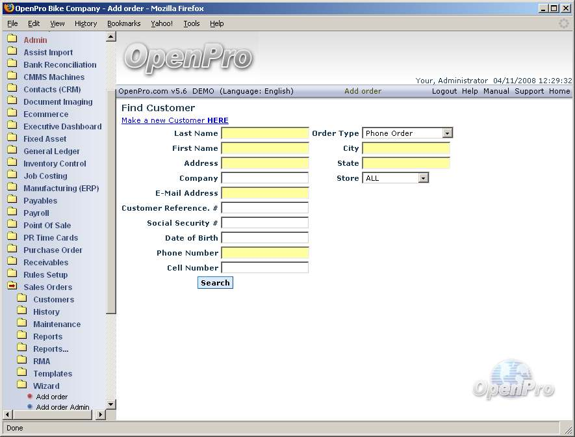The width and height of the screenshot is (575, 437).
Task: Open the Order Type dropdown
Action: pyautogui.click(x=447, y=133)
